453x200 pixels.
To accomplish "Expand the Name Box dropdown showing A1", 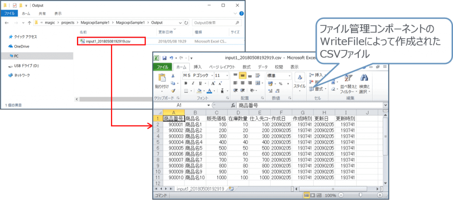I will (x=209, y=106).
